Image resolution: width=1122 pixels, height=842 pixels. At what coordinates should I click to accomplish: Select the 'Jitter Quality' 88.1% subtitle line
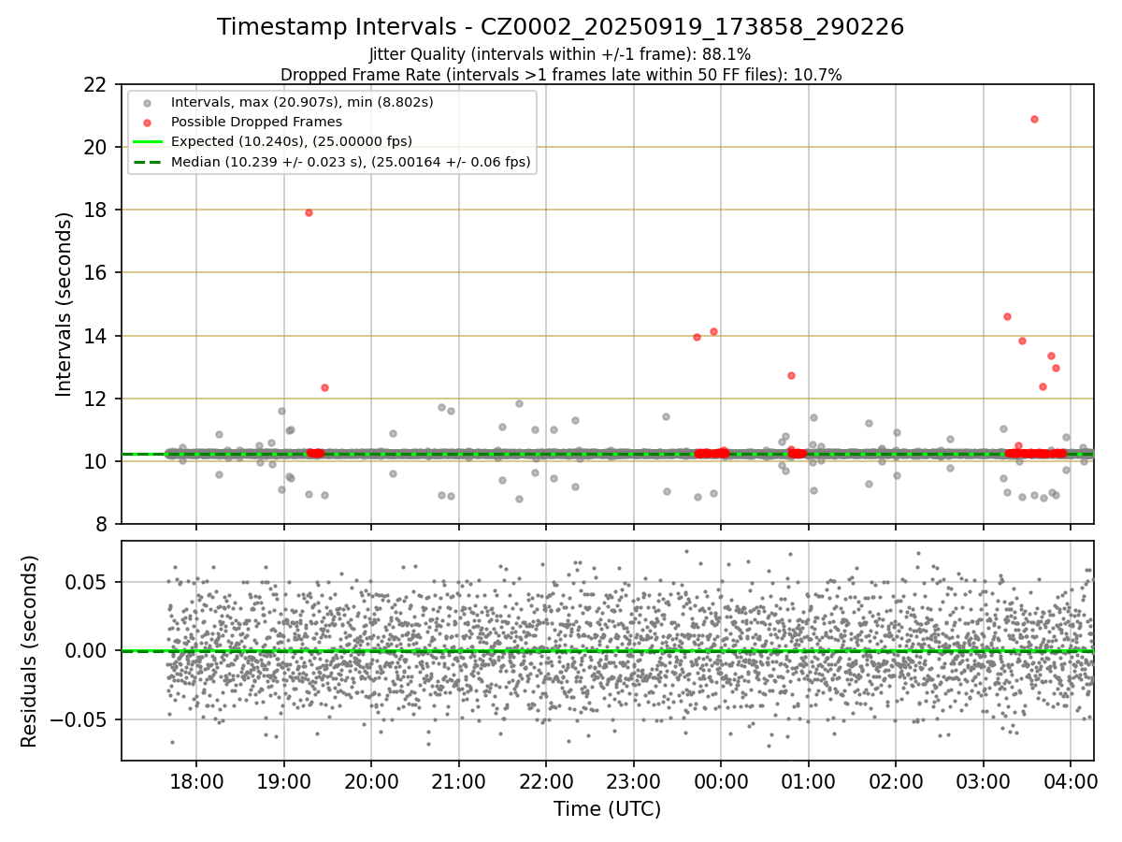(x=560, y=54)
